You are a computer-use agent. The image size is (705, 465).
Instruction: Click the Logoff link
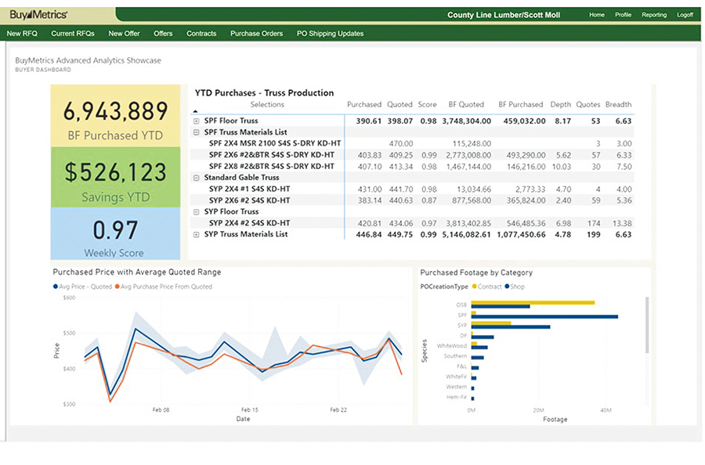pos(685,15)
